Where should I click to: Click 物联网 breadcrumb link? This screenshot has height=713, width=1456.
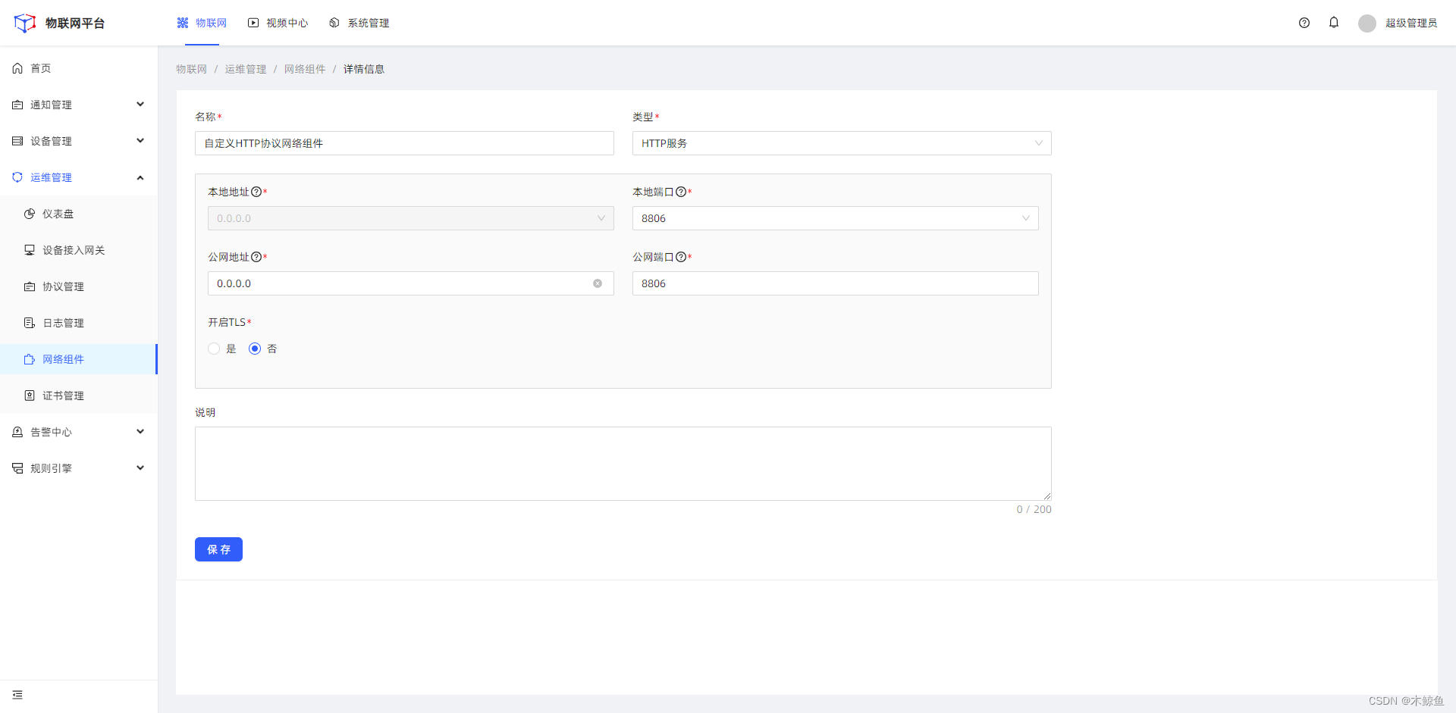tap(192, 69)
